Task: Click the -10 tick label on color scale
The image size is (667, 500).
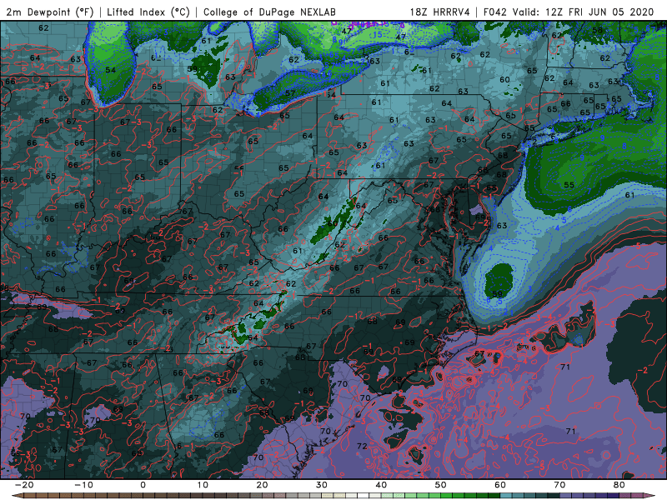Action: point(83,485)
